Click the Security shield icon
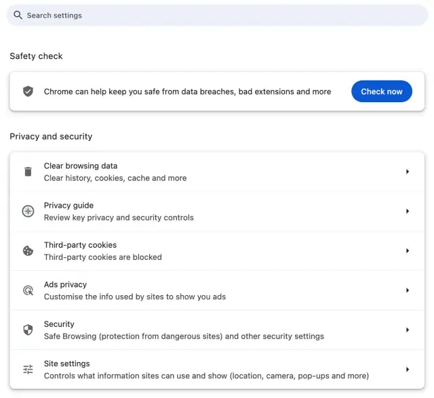The height and width of the screenshot is (398, 434). (x=28, y=330)
